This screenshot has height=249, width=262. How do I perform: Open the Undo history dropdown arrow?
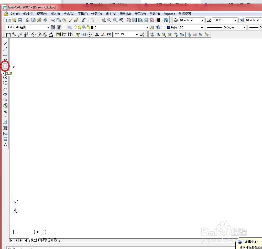tap(88, 20)
